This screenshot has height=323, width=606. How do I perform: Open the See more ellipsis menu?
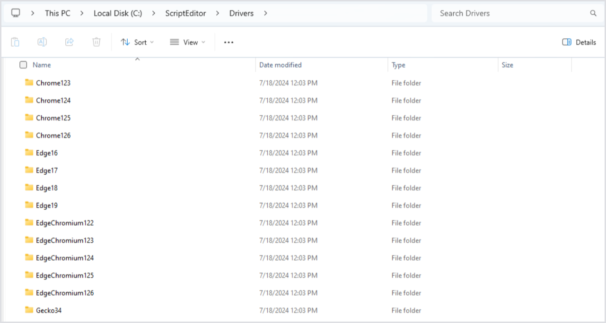tap(229, 42)
